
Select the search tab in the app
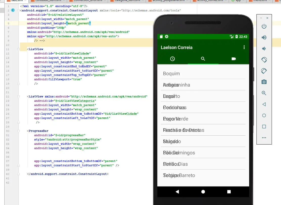tap(203, 59)
